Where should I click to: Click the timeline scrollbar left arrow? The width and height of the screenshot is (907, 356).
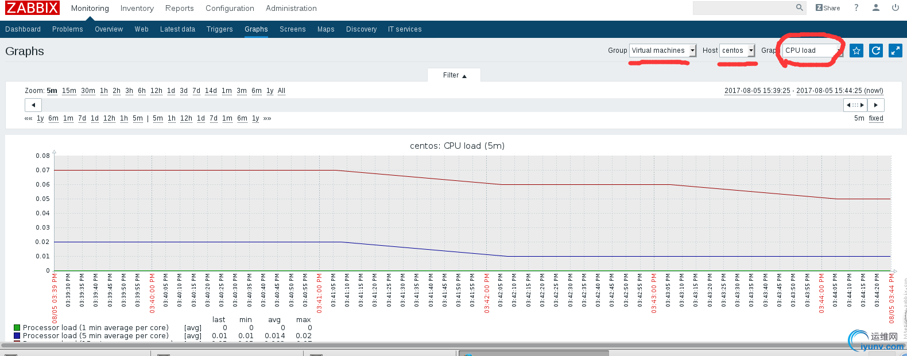click(33, 105)
